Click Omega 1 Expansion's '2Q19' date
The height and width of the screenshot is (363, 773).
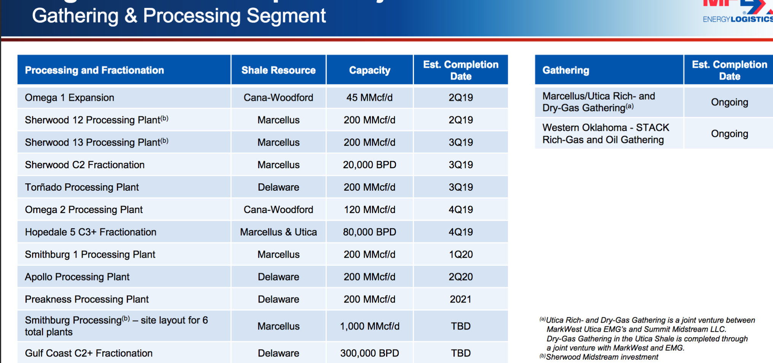click(461, 98)
